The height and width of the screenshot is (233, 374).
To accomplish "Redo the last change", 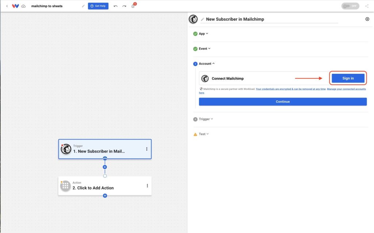I will pos(124,6).
